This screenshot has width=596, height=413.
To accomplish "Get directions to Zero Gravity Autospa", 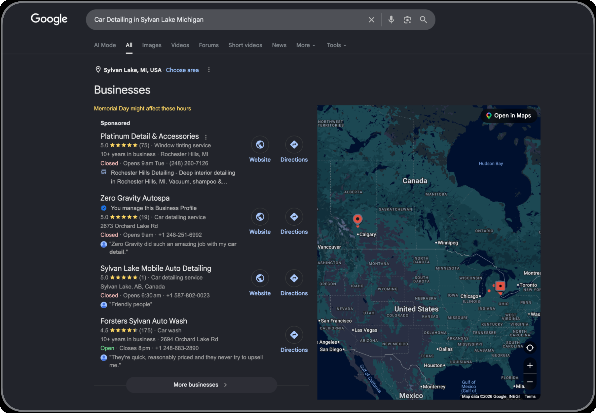I will tap(294, 217).
